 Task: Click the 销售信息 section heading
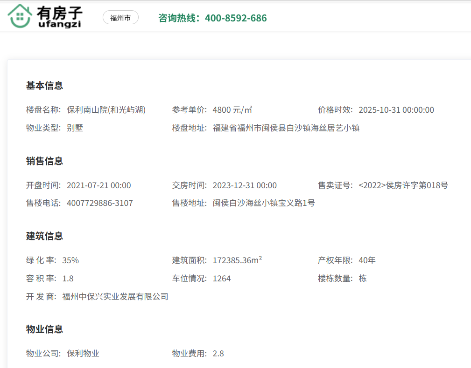click(44, 161)
